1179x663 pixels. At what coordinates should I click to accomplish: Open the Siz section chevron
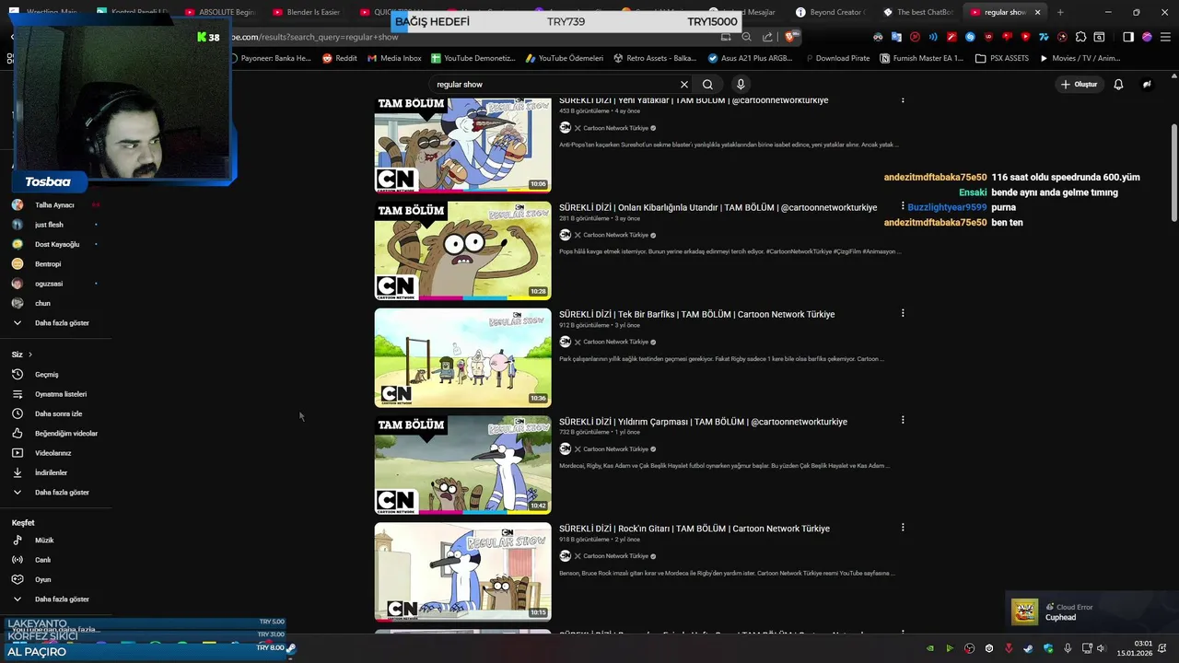tap(29, 355)
